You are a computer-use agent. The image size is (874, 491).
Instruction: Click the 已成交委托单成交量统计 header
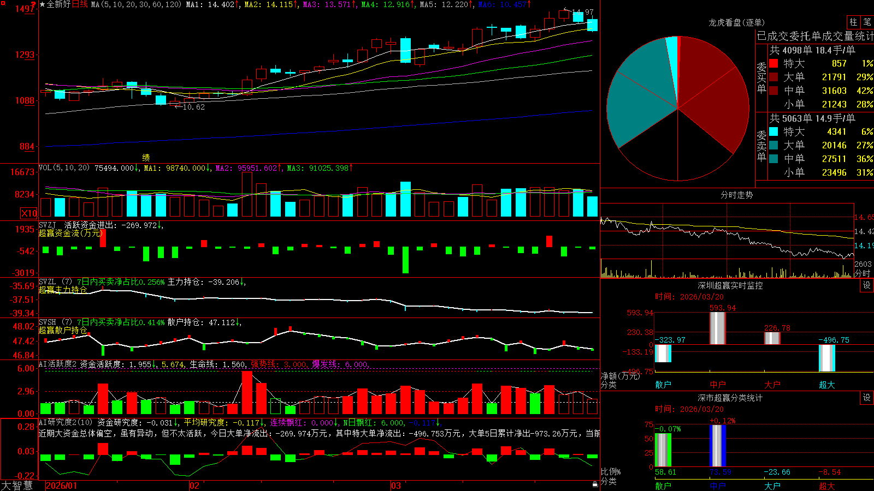pos(815,36)
